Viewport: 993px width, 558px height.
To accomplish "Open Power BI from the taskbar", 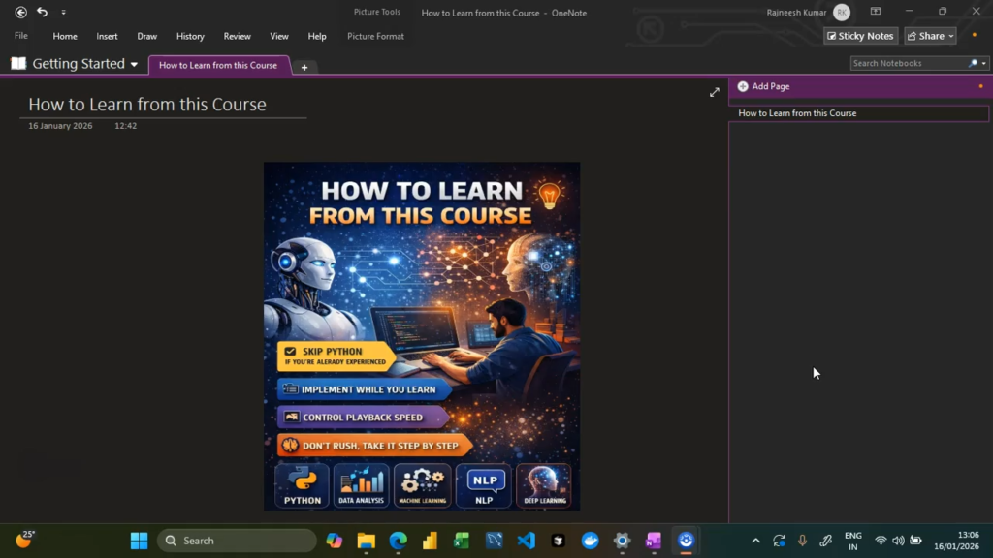I will 430,541.
